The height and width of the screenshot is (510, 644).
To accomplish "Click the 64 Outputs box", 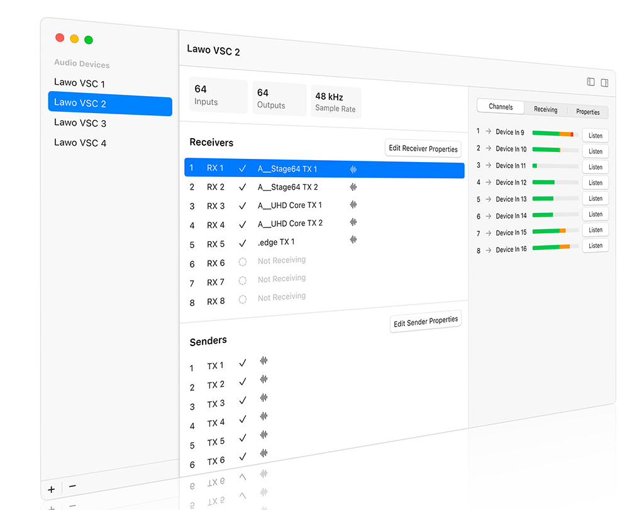I will (x=279, y=99).
